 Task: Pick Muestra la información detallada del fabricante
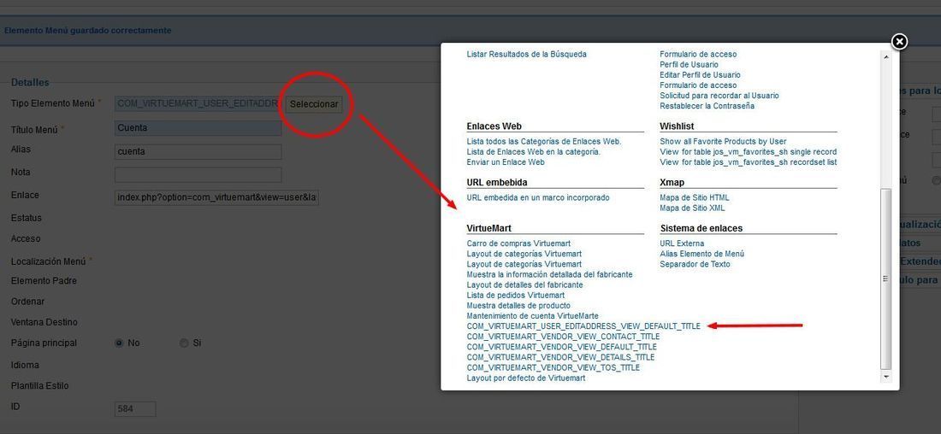click(549, 274)
